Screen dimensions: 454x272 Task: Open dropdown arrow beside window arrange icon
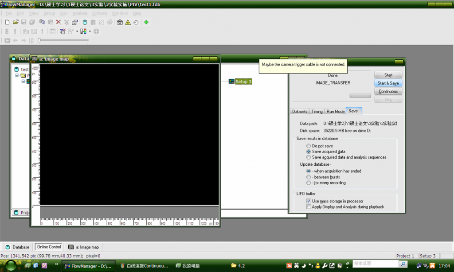(77, 31)
